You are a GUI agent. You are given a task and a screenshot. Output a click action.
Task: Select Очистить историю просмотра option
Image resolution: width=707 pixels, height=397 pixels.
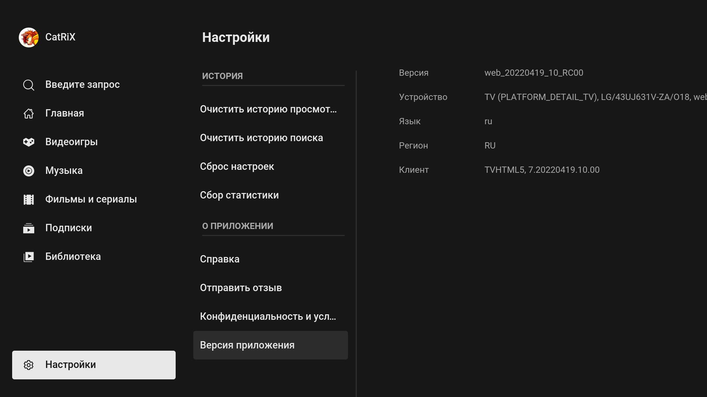(268, 109)
